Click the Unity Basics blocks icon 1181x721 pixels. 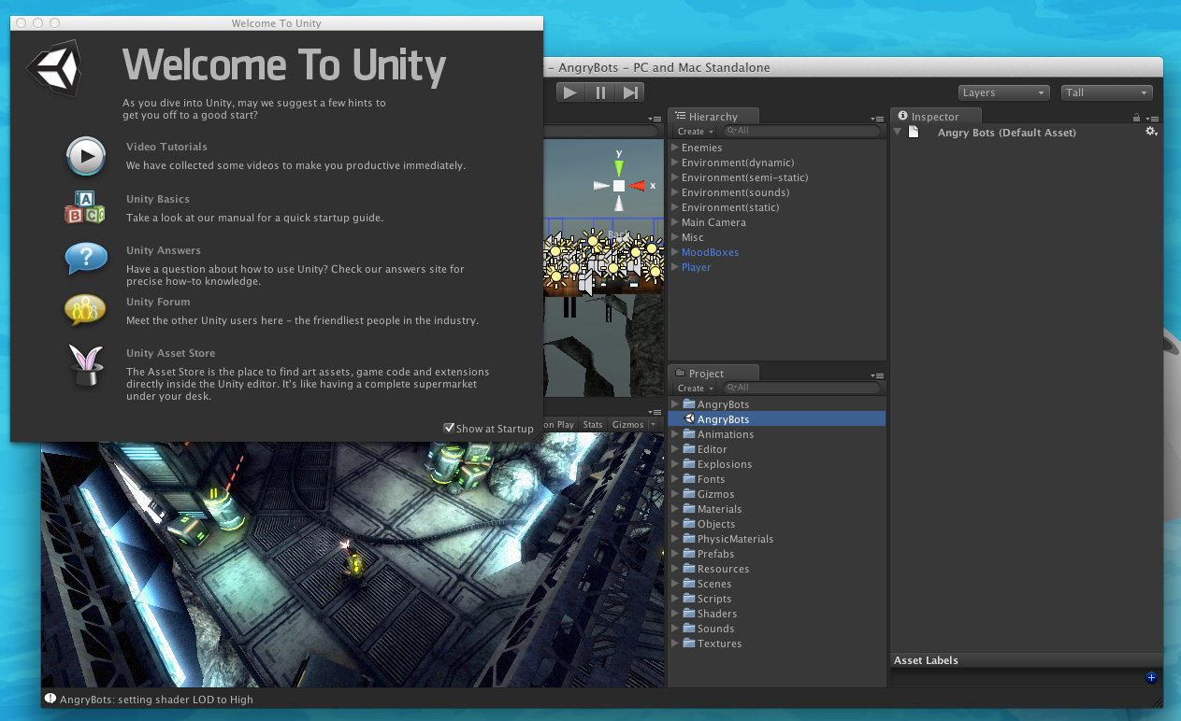85,207
